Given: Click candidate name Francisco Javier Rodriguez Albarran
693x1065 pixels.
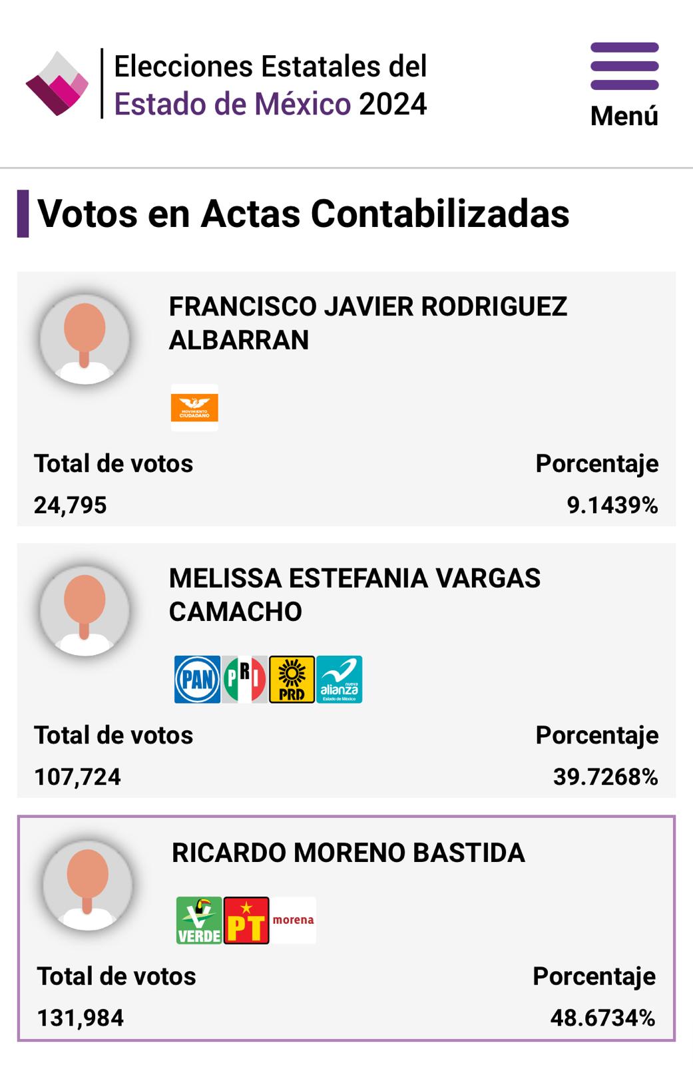Looking at the screenshot, I should coord(368,323).
